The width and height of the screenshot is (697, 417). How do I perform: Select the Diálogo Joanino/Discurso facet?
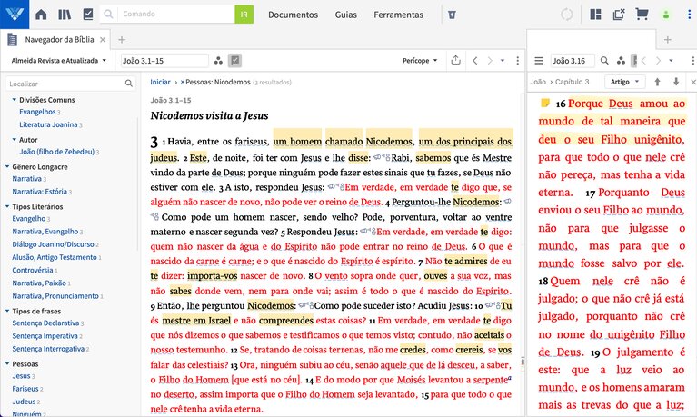pyautogui.click(x=53, y=244)
